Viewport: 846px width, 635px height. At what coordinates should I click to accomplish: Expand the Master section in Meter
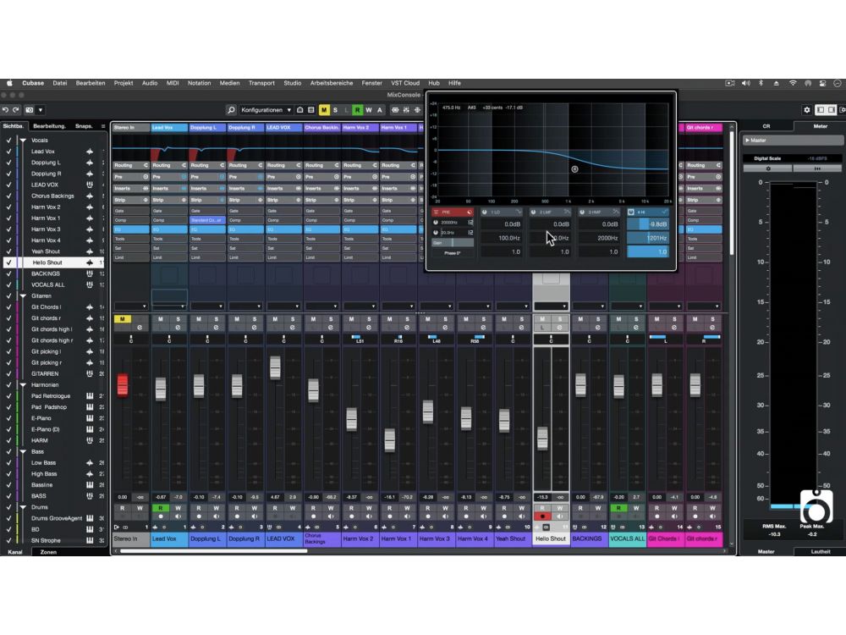[747, 140]
